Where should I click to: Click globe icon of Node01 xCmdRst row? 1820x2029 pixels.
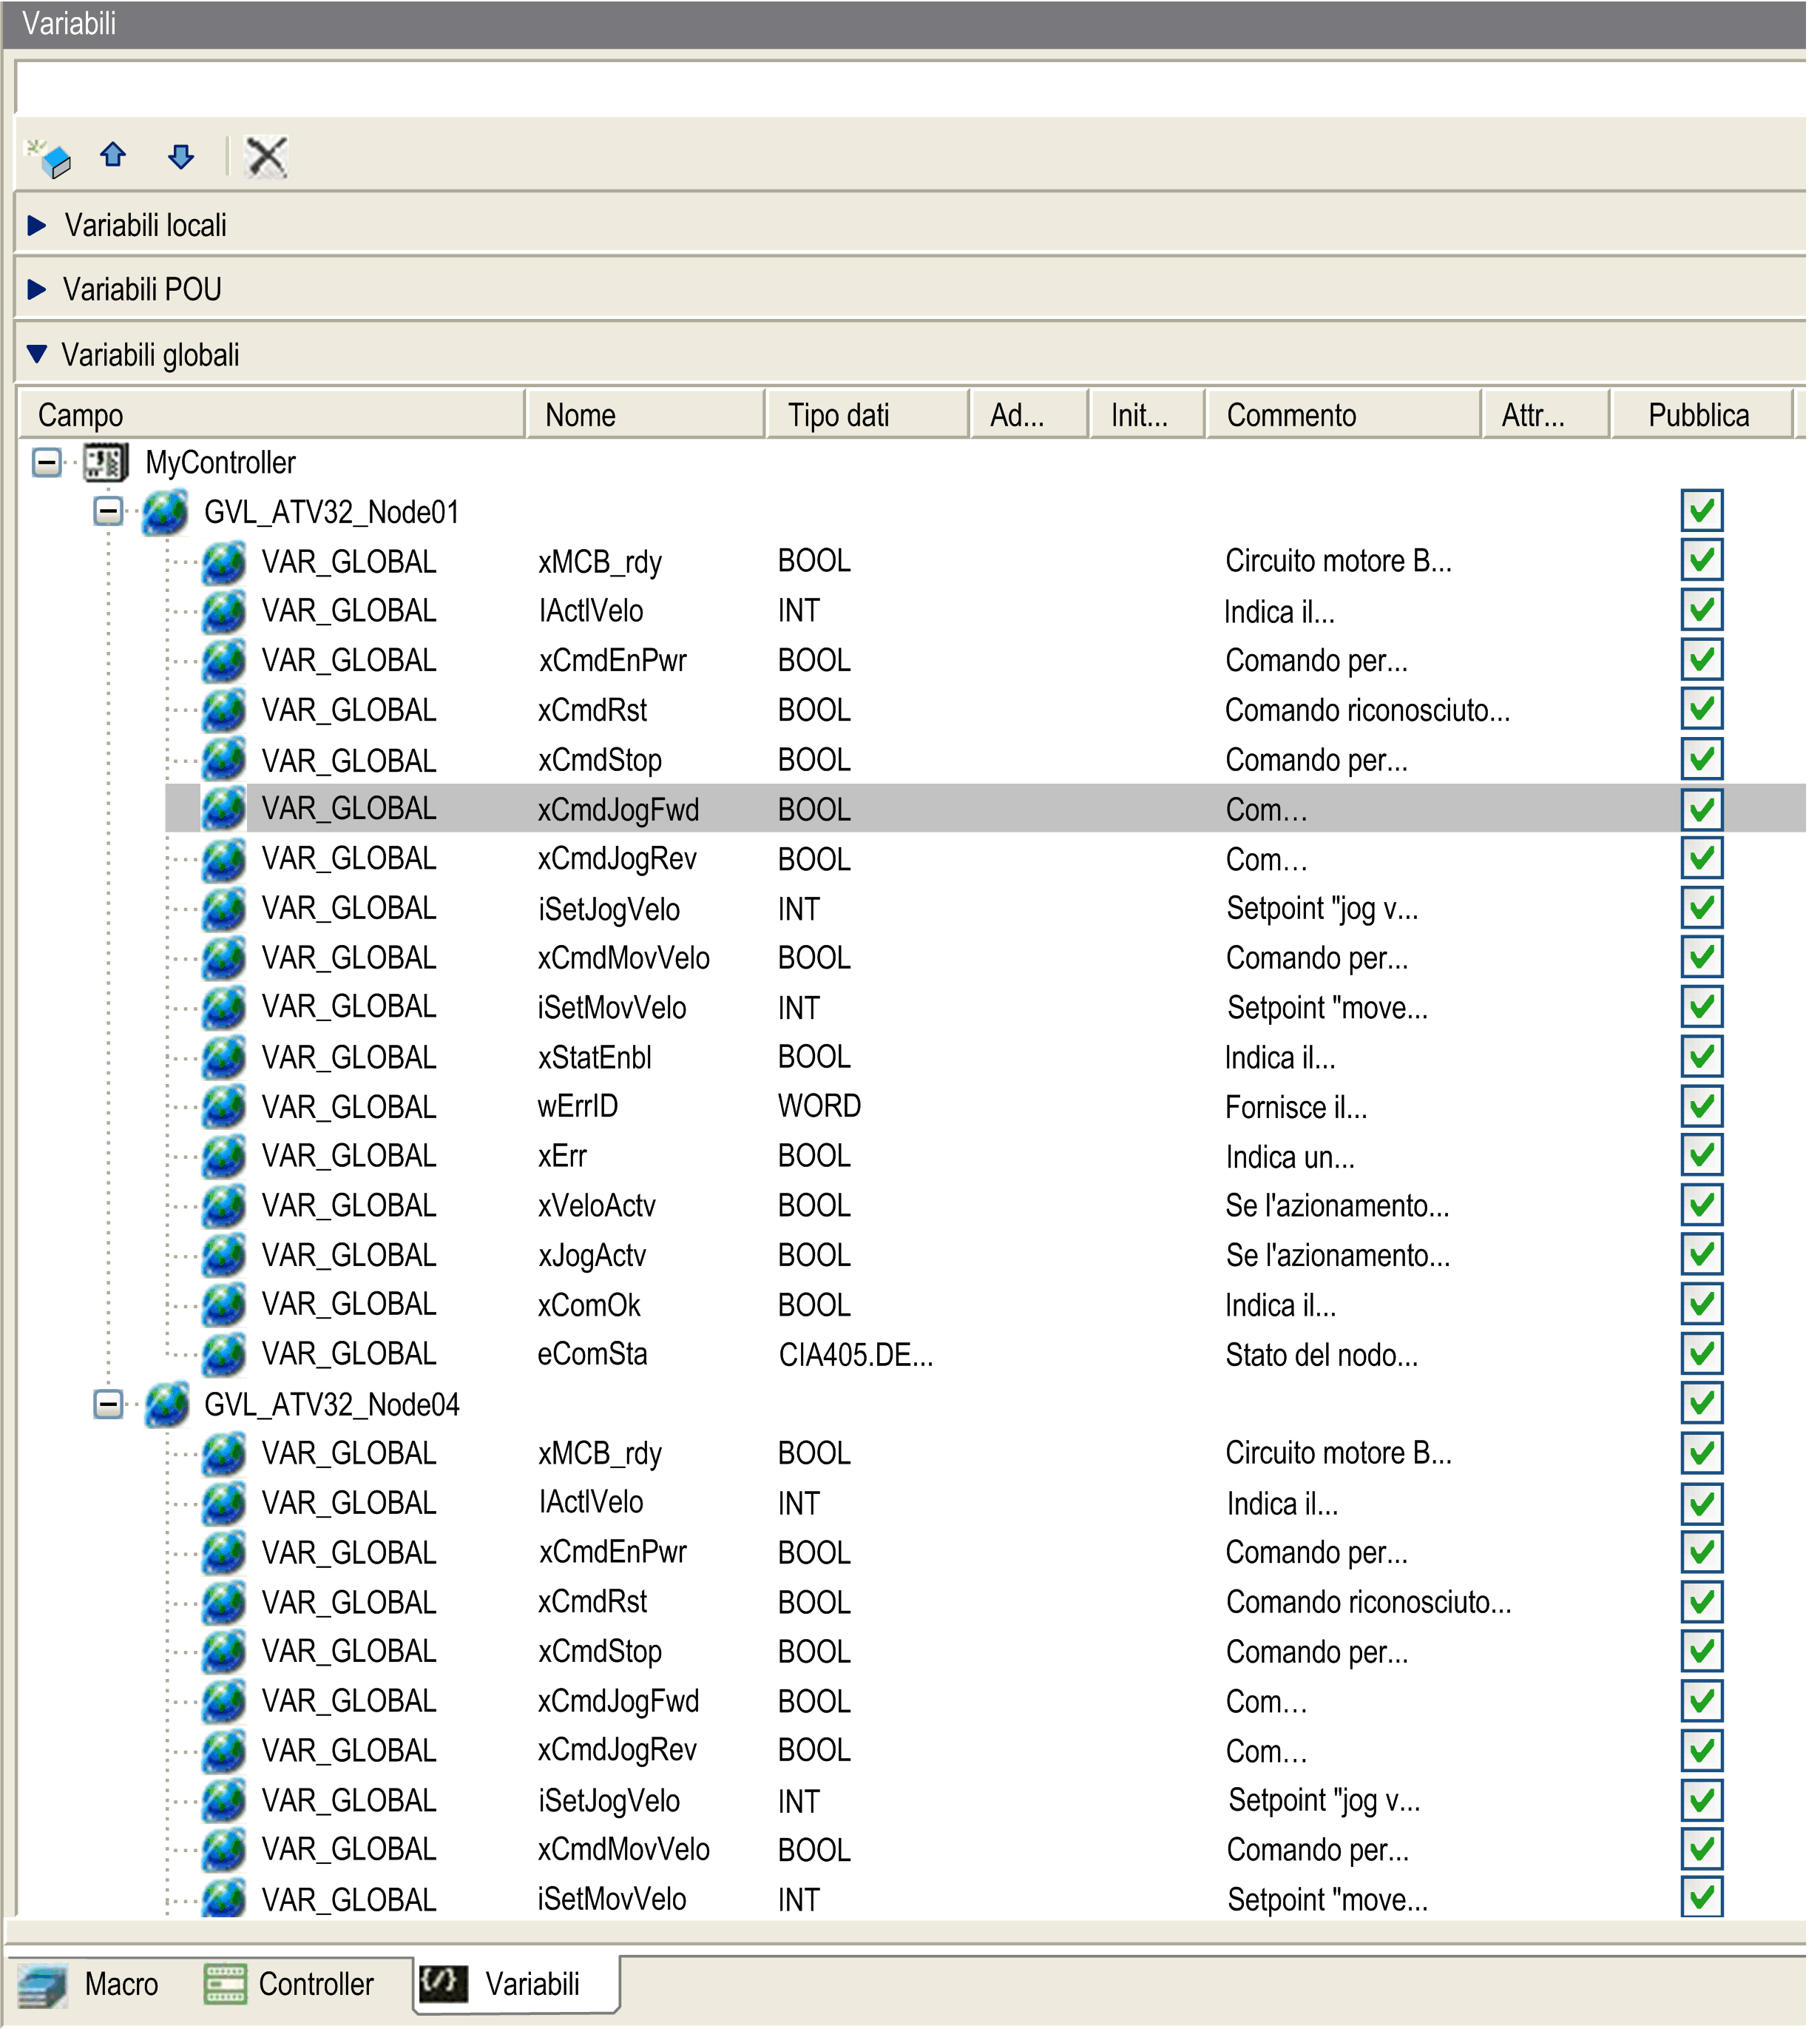click(224, 710)
